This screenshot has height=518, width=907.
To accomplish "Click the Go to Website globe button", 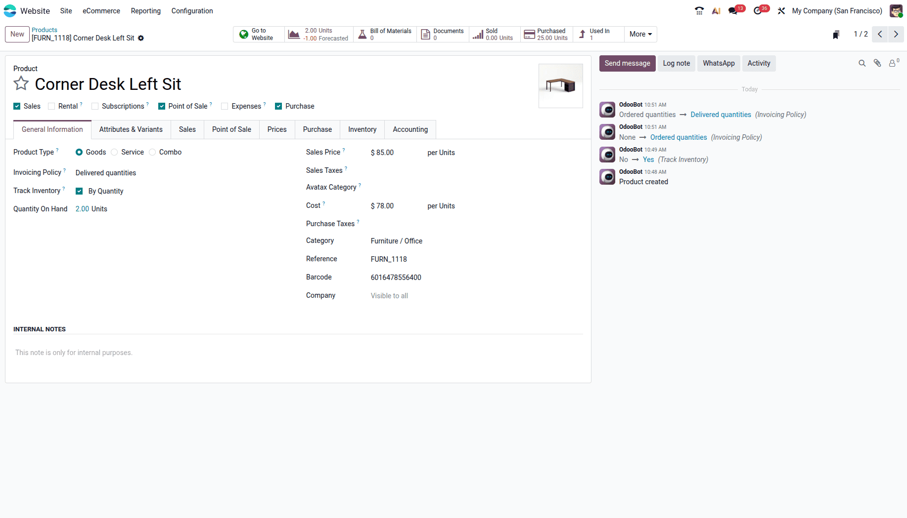I will pos(259,34).
